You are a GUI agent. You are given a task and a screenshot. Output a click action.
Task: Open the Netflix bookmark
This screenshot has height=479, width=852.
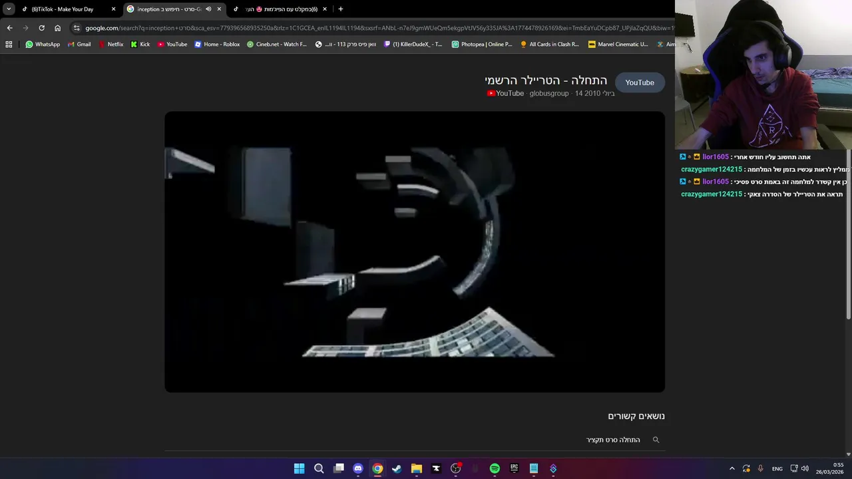[x=110, y=45]
